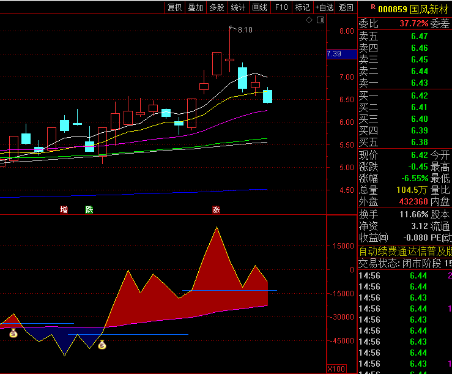Select the 多股 multi-stock view
The height and width of the screenshot is (374, 452).
point(217,7)
